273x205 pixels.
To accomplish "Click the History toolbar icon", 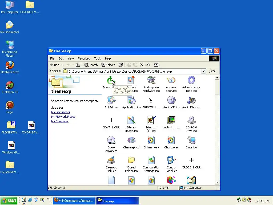I will click(x=121, y=65).
